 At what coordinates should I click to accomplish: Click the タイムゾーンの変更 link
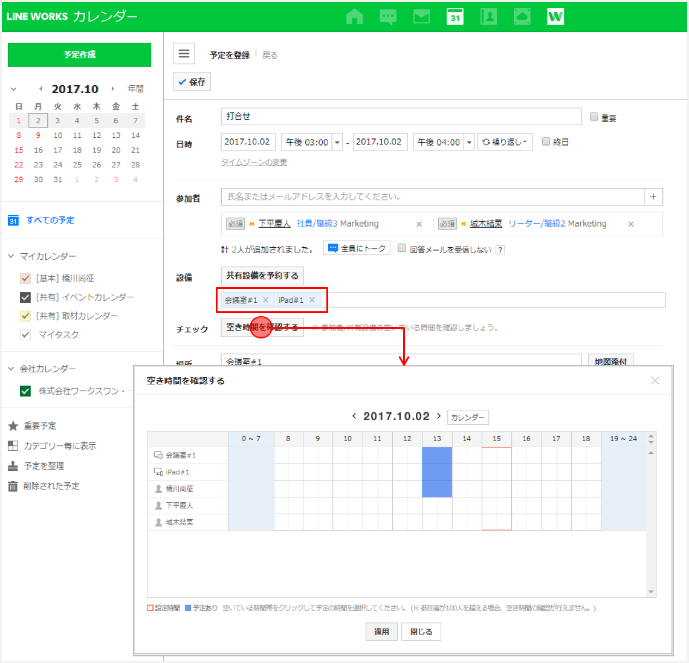pos(254,163)
